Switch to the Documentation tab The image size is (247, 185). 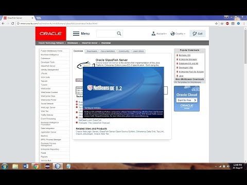(x=108, y=51)
